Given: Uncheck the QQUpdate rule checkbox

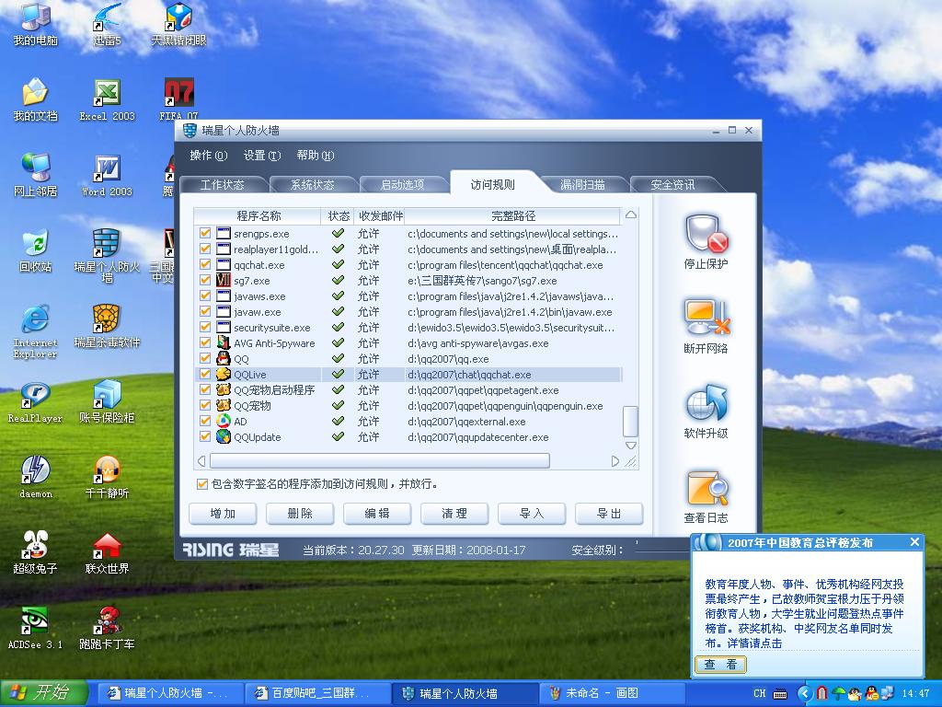Looking at the screenshot, I should (205, 435).
